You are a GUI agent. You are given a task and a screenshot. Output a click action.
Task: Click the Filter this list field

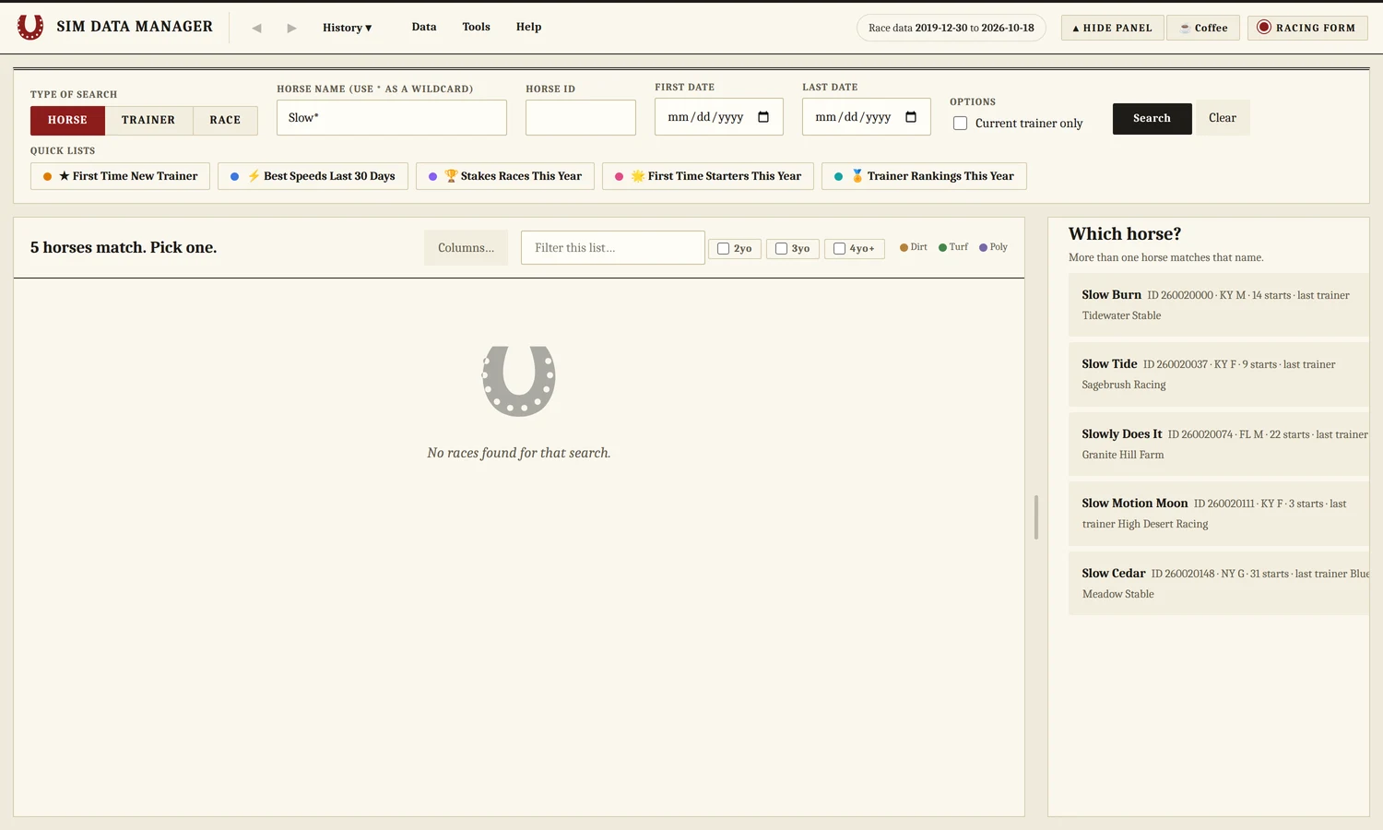pos(613,247)
